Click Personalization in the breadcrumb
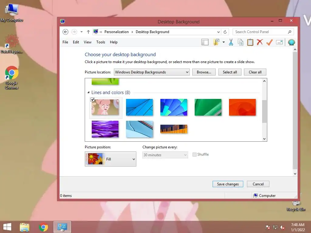This screenshot has width=311, height=233. pyautogui.click(x=116, y=32)
